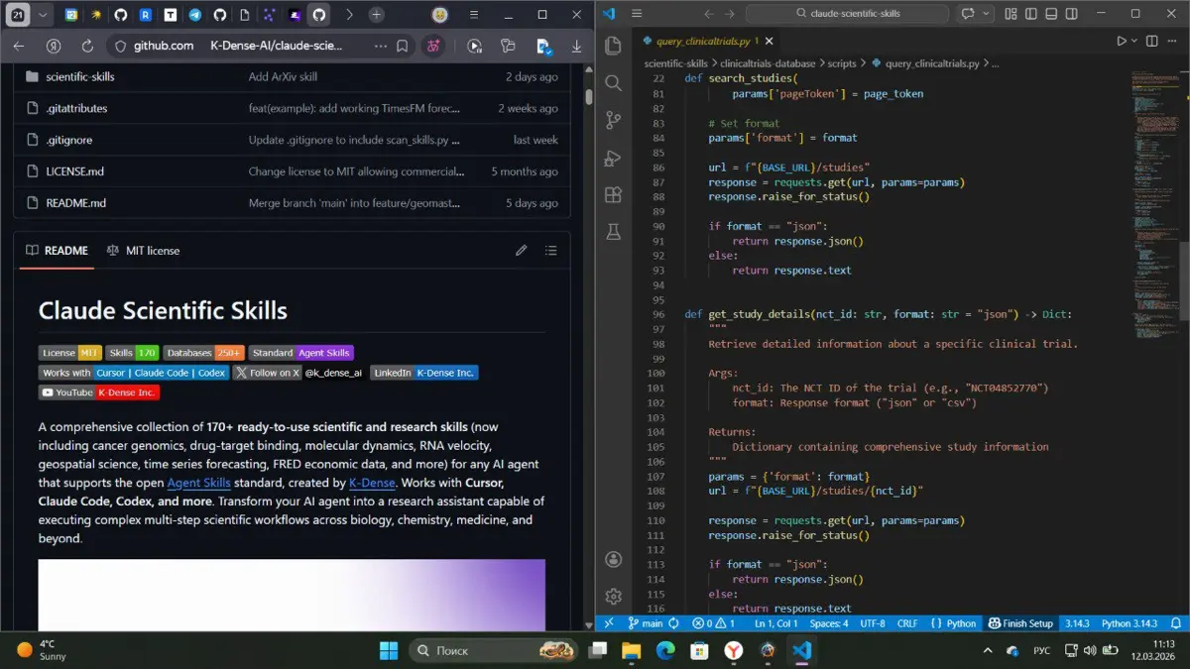This screenshot has height=669, width=1190.
Task: Click the browser page scrollbar
Action: pyautogui.click(x=589, y=97)
